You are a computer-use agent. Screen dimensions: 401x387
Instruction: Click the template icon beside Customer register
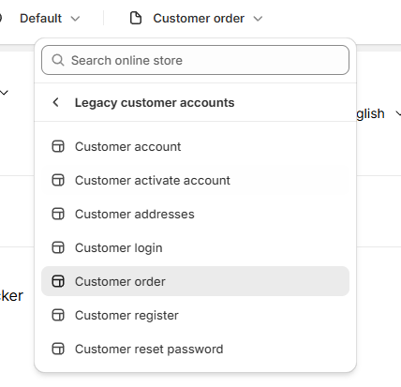click(x=58, y=315)
